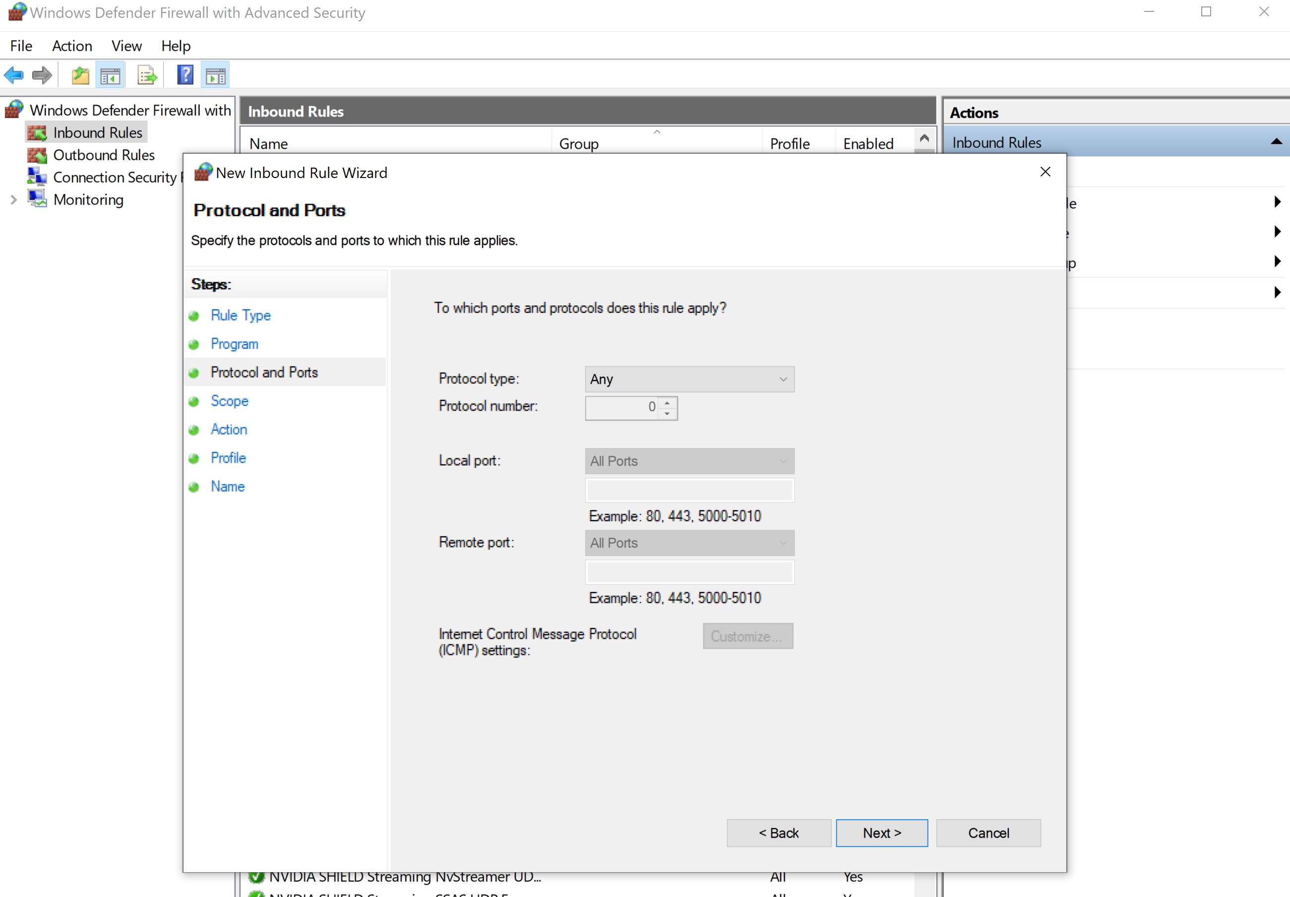Click the Up one level folder icon
This screenshot has width=1290, height=897.
80,75
